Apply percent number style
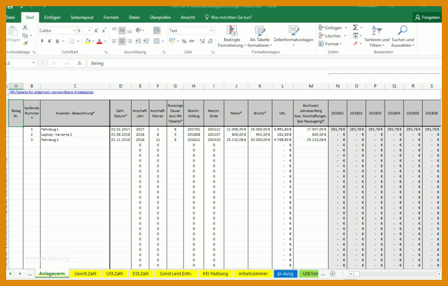This screenshot has height=286, width=448. (184, 41)
